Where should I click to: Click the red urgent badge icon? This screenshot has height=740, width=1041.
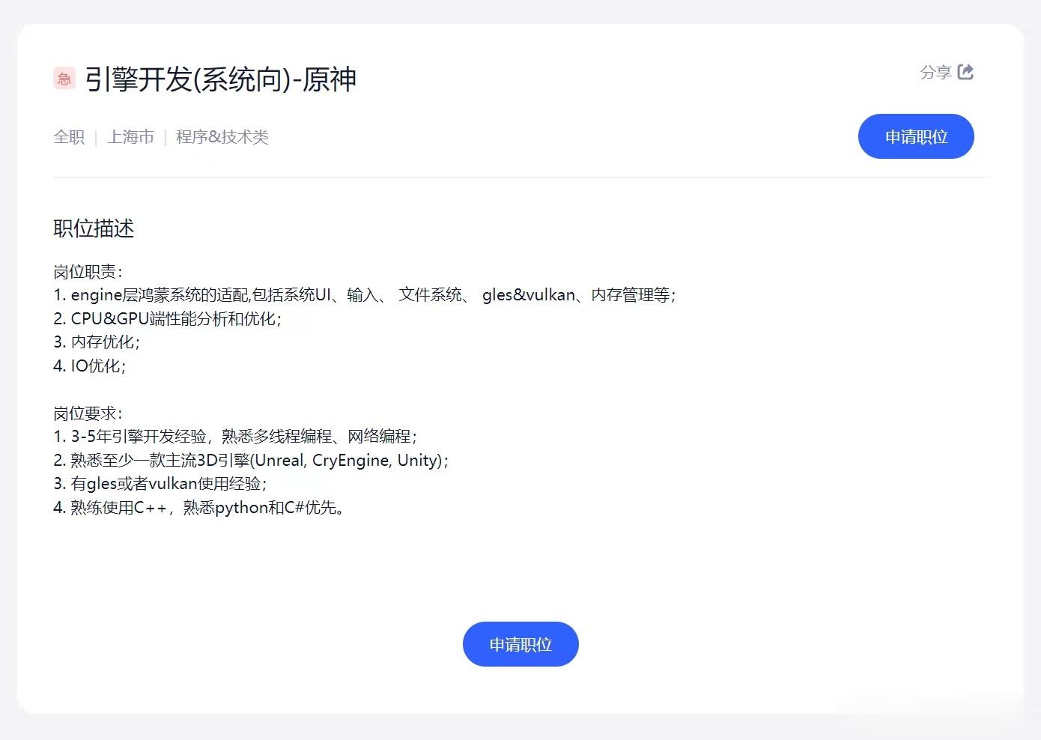coord(64,79)
